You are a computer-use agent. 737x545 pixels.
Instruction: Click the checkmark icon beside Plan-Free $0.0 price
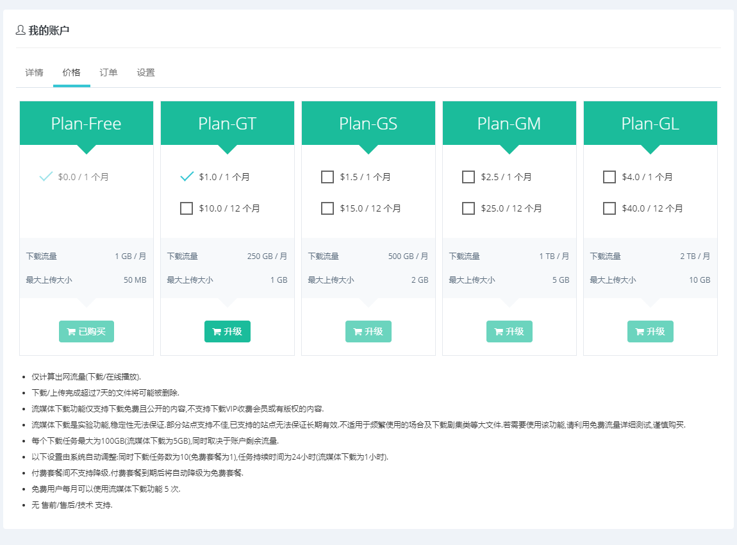coord(45,176)
